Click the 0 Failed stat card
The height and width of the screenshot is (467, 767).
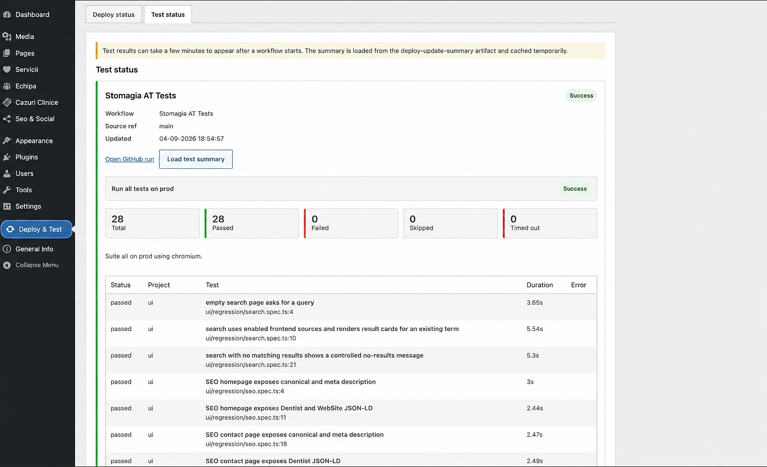pyautogui.click(x=351, y=223)
